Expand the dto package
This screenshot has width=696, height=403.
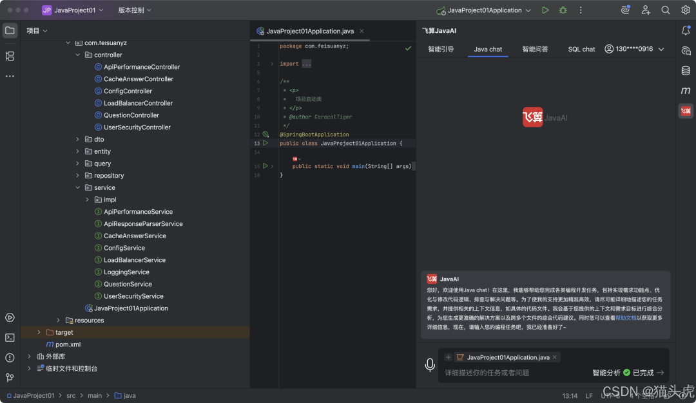(78, 139)
